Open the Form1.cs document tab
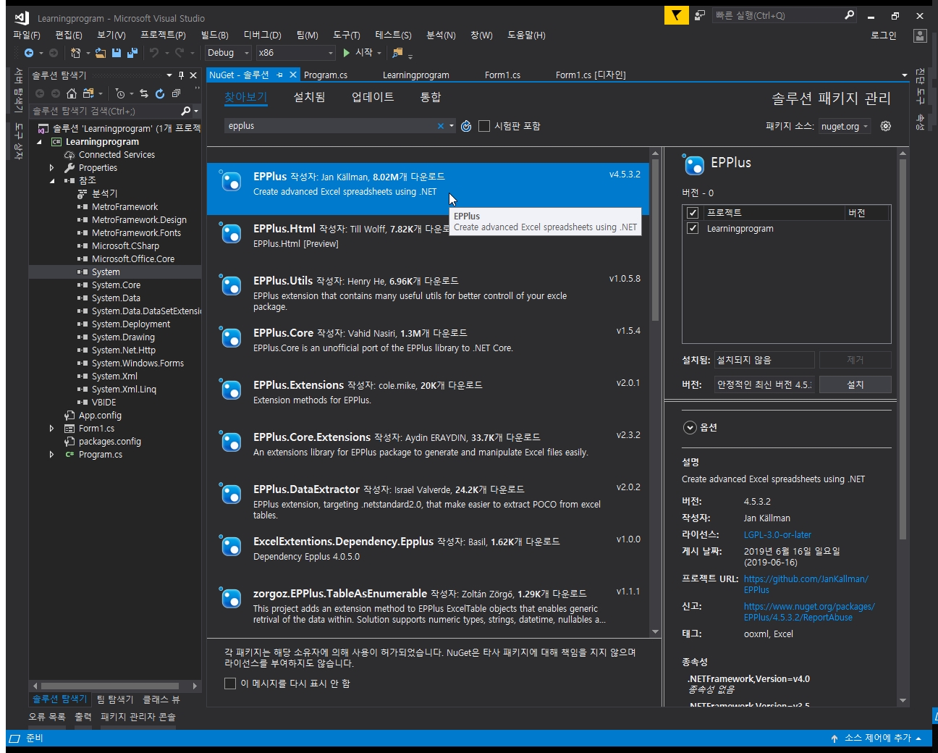This screenshot has width=938, height=753. (502, 75)
